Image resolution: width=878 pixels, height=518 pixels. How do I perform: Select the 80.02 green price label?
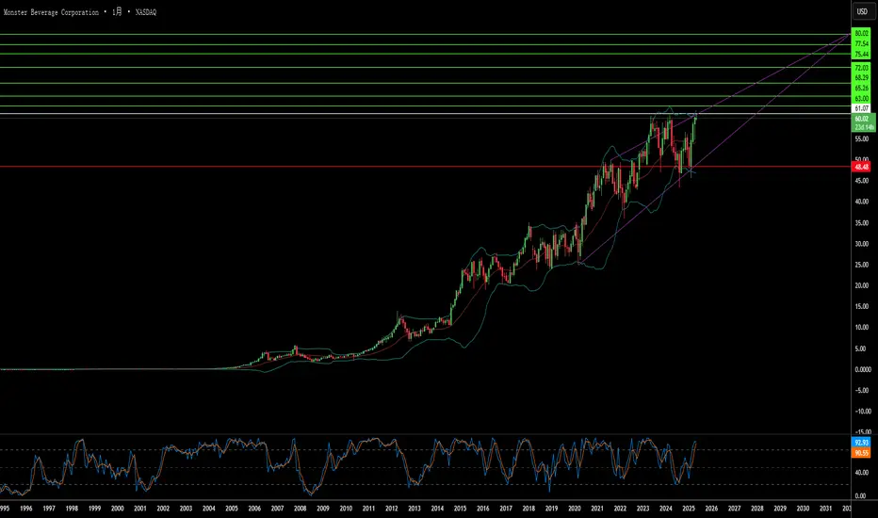[x=861, y=34]
